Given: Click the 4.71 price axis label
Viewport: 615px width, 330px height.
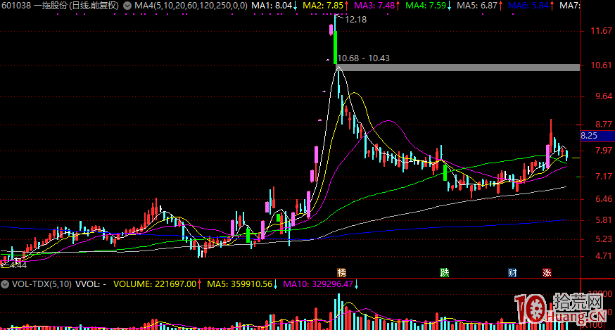Looking at the screenshot, I should click(604, 256).
